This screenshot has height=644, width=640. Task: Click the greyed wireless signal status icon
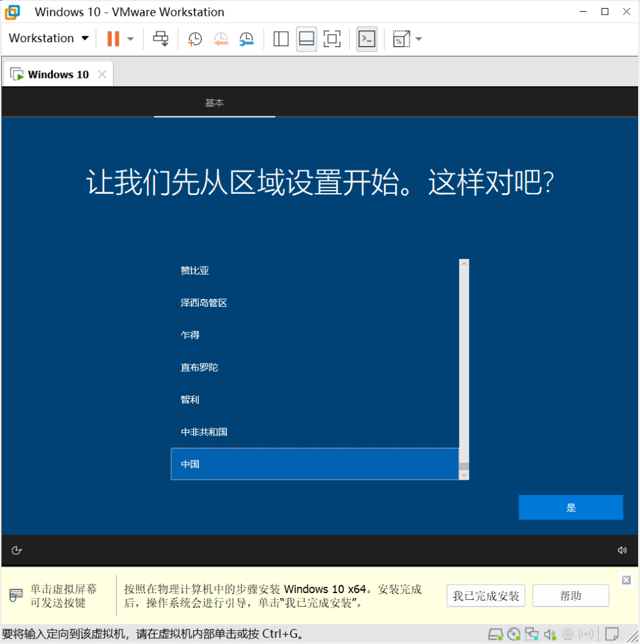(x=586, y=635)
